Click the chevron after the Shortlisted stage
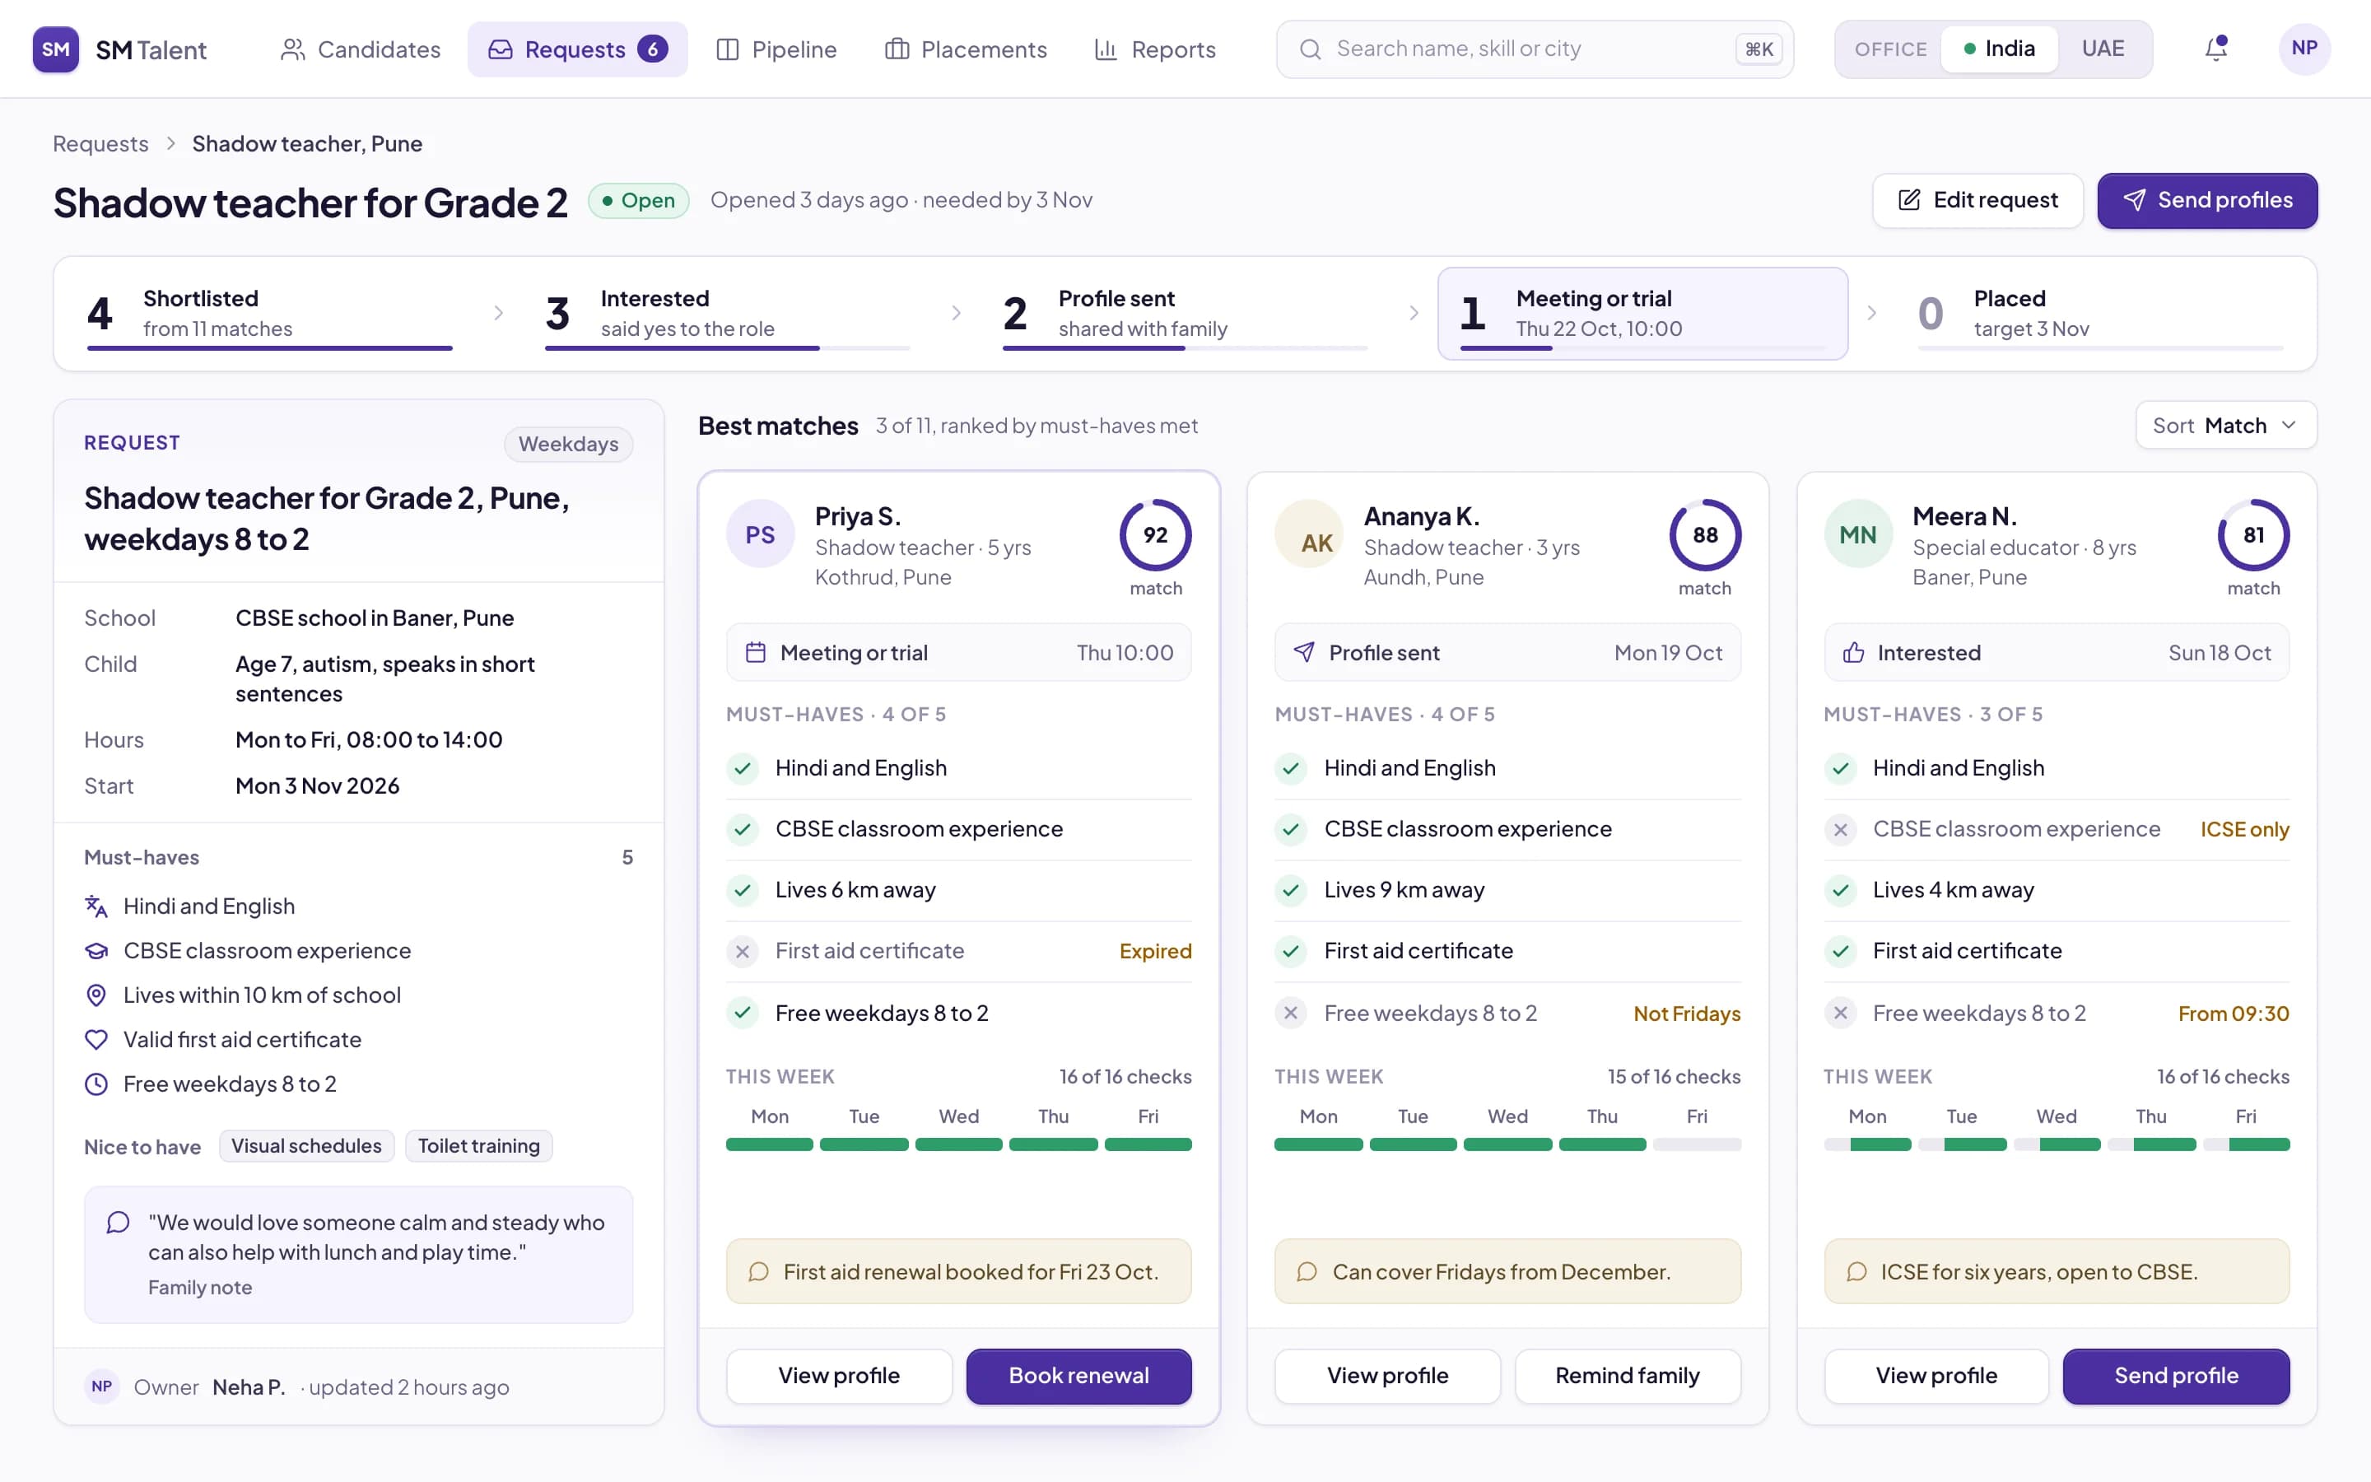 pos(499,313)
